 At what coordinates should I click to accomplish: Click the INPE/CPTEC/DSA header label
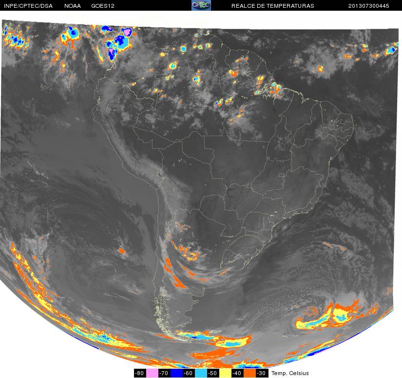(x=28, y=6)
